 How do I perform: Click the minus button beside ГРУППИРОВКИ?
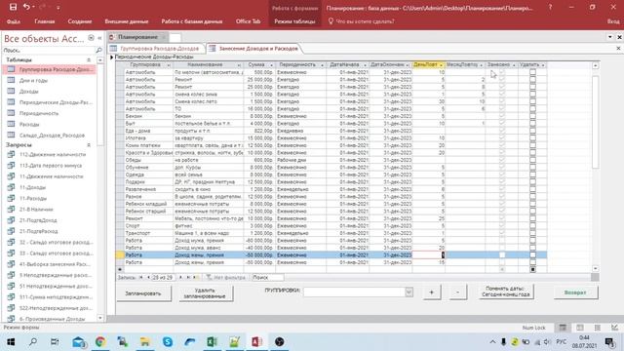point(457,292)
